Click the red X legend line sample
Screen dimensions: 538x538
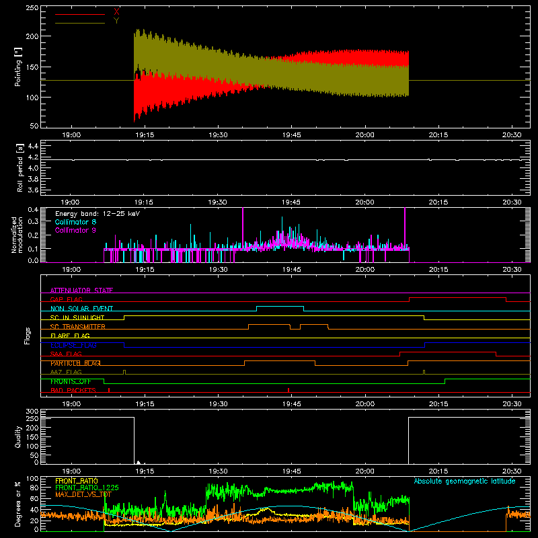click(79, 14)
